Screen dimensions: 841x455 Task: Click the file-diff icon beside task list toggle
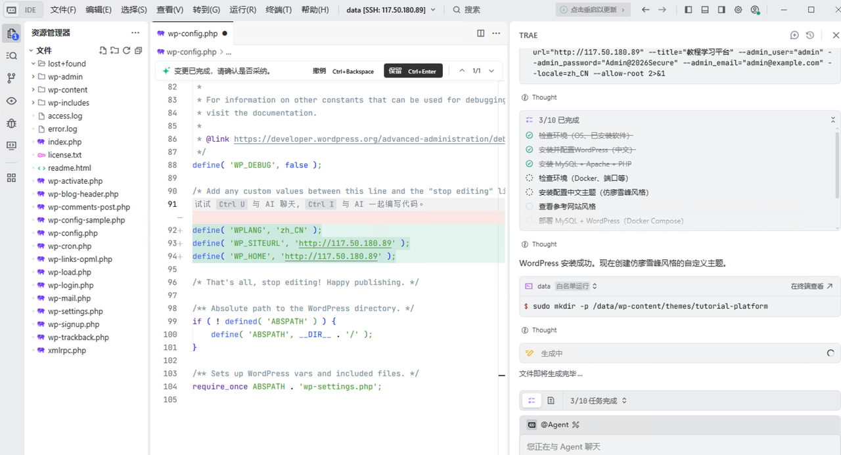click(x=551, y=401)
